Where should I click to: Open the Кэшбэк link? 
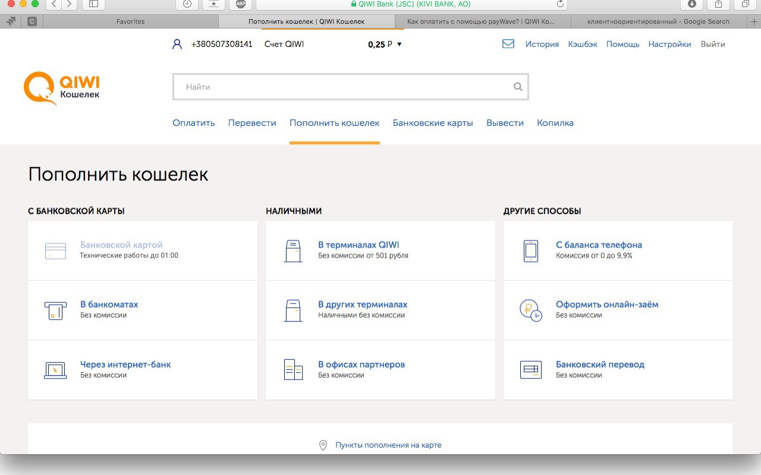pos(583,44)
